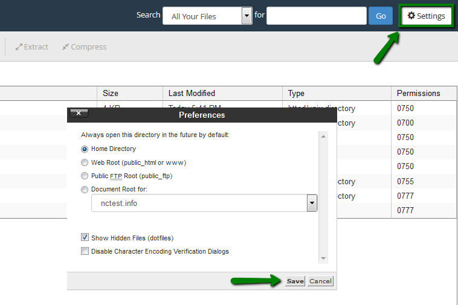This screenshot has width=458, height=305.
Task: Select Public FTP Root (public_ftp) option
Action: point(85,176)
